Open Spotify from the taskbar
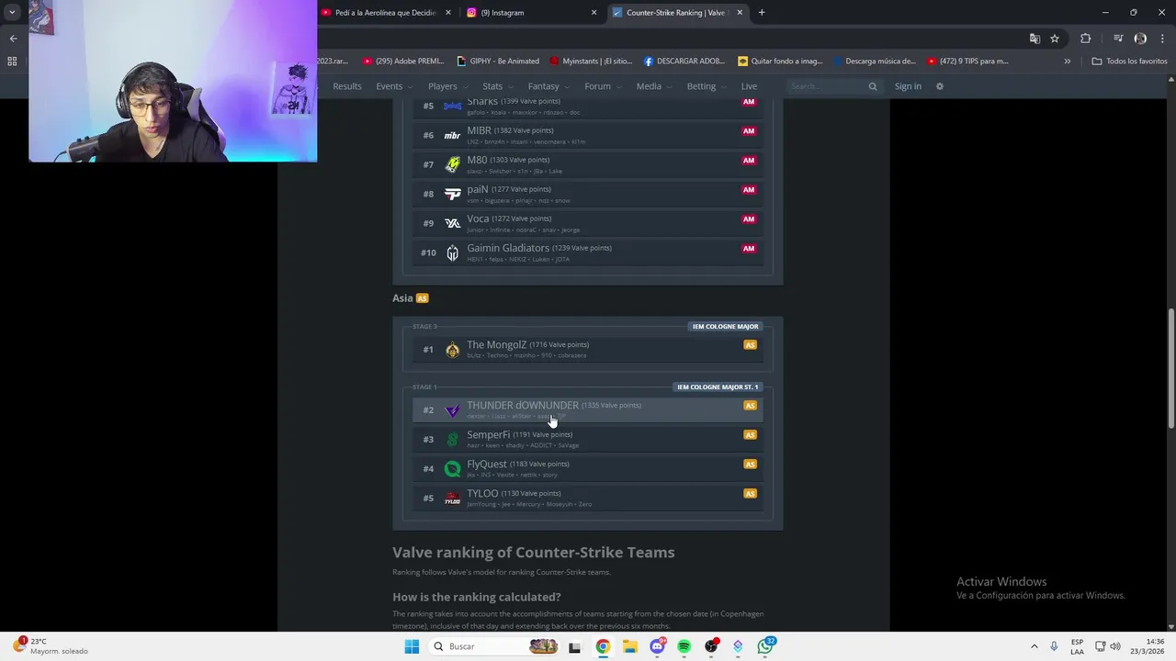Screen dimensions: 1176x661 click(x=684, y=646)
